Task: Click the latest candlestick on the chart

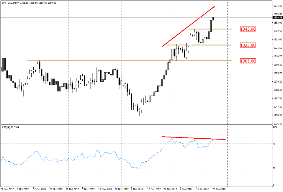Action: coord(213,19)
